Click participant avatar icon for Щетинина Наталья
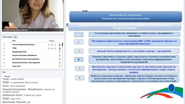Screen dimensions: 185x104 pos(60,59)
